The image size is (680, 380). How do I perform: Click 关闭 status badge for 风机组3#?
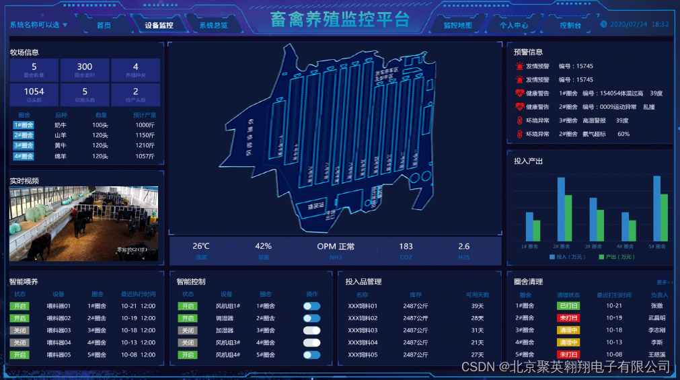pyautogui.click(x=188, y=342)
